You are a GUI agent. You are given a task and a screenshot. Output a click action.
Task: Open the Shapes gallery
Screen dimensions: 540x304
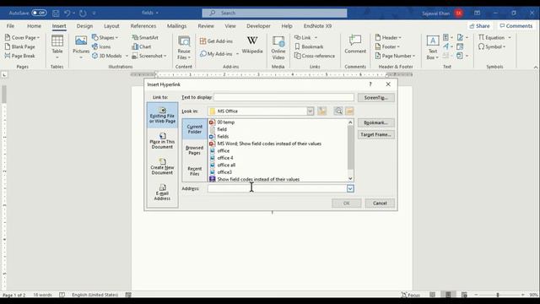tap(105, 37)
